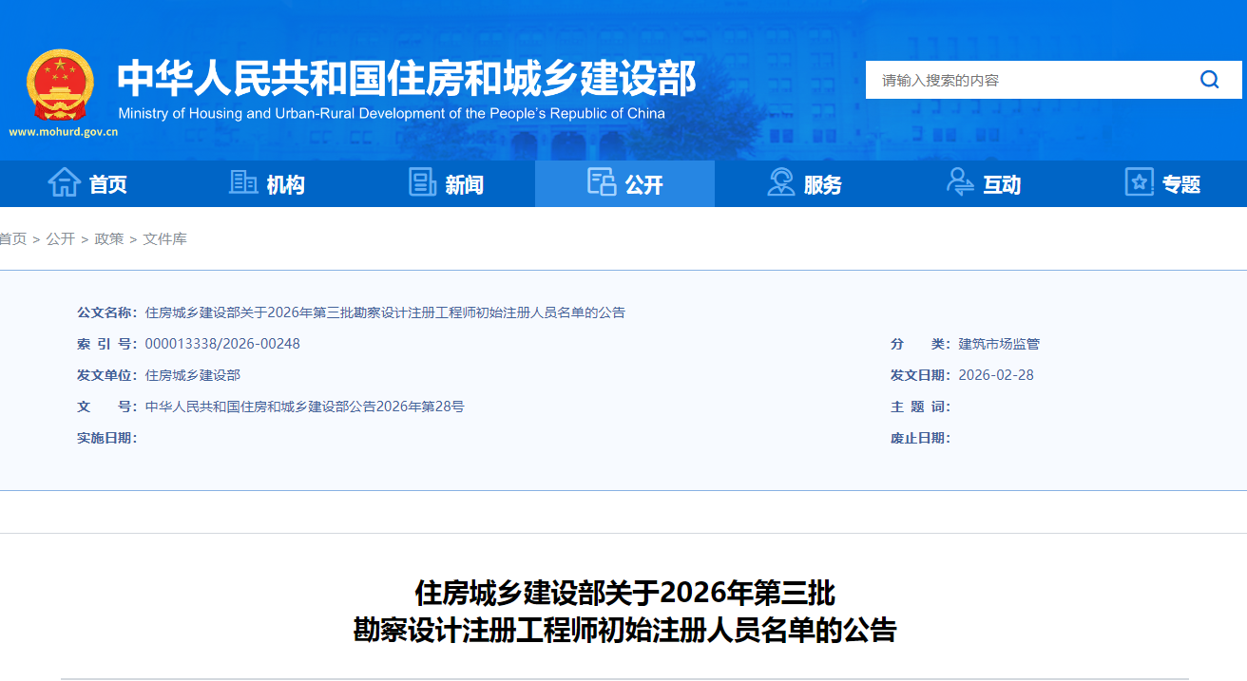
Task: Click the www.mohurd.gov.cn website address
Action: (64, 132)
